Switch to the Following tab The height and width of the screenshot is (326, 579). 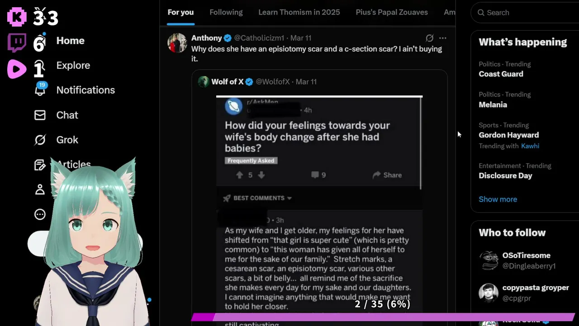click(226, 12)
